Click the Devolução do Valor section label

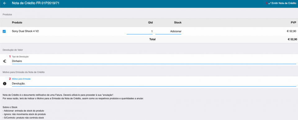[x=13, y=50]
